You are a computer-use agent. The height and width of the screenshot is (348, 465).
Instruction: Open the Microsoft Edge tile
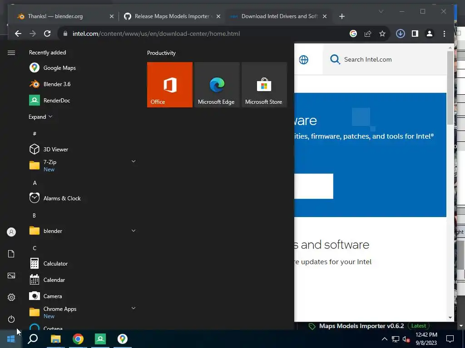(x=217, y=85)
